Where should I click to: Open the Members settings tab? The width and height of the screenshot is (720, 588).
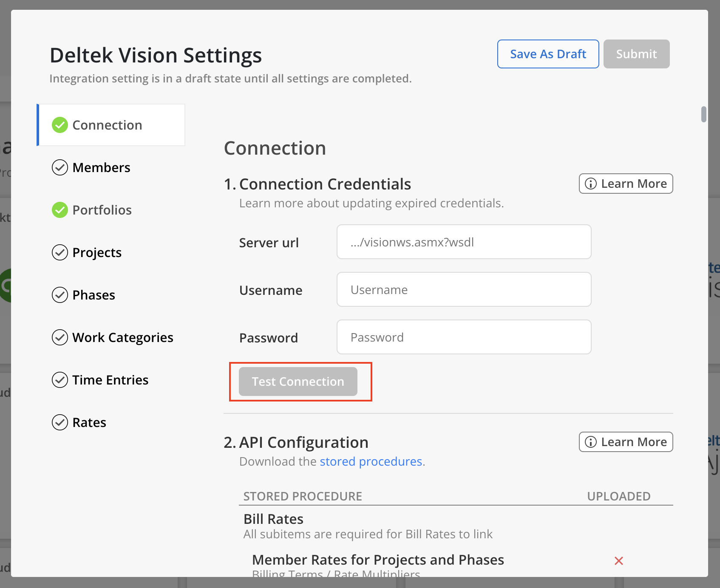(x=101, y=167)
